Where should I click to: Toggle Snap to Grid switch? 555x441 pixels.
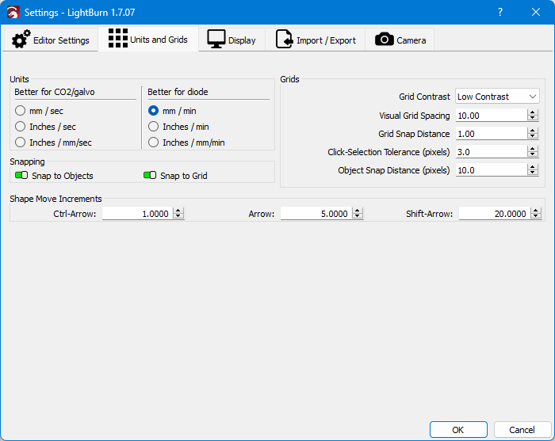tap(150, 175)
